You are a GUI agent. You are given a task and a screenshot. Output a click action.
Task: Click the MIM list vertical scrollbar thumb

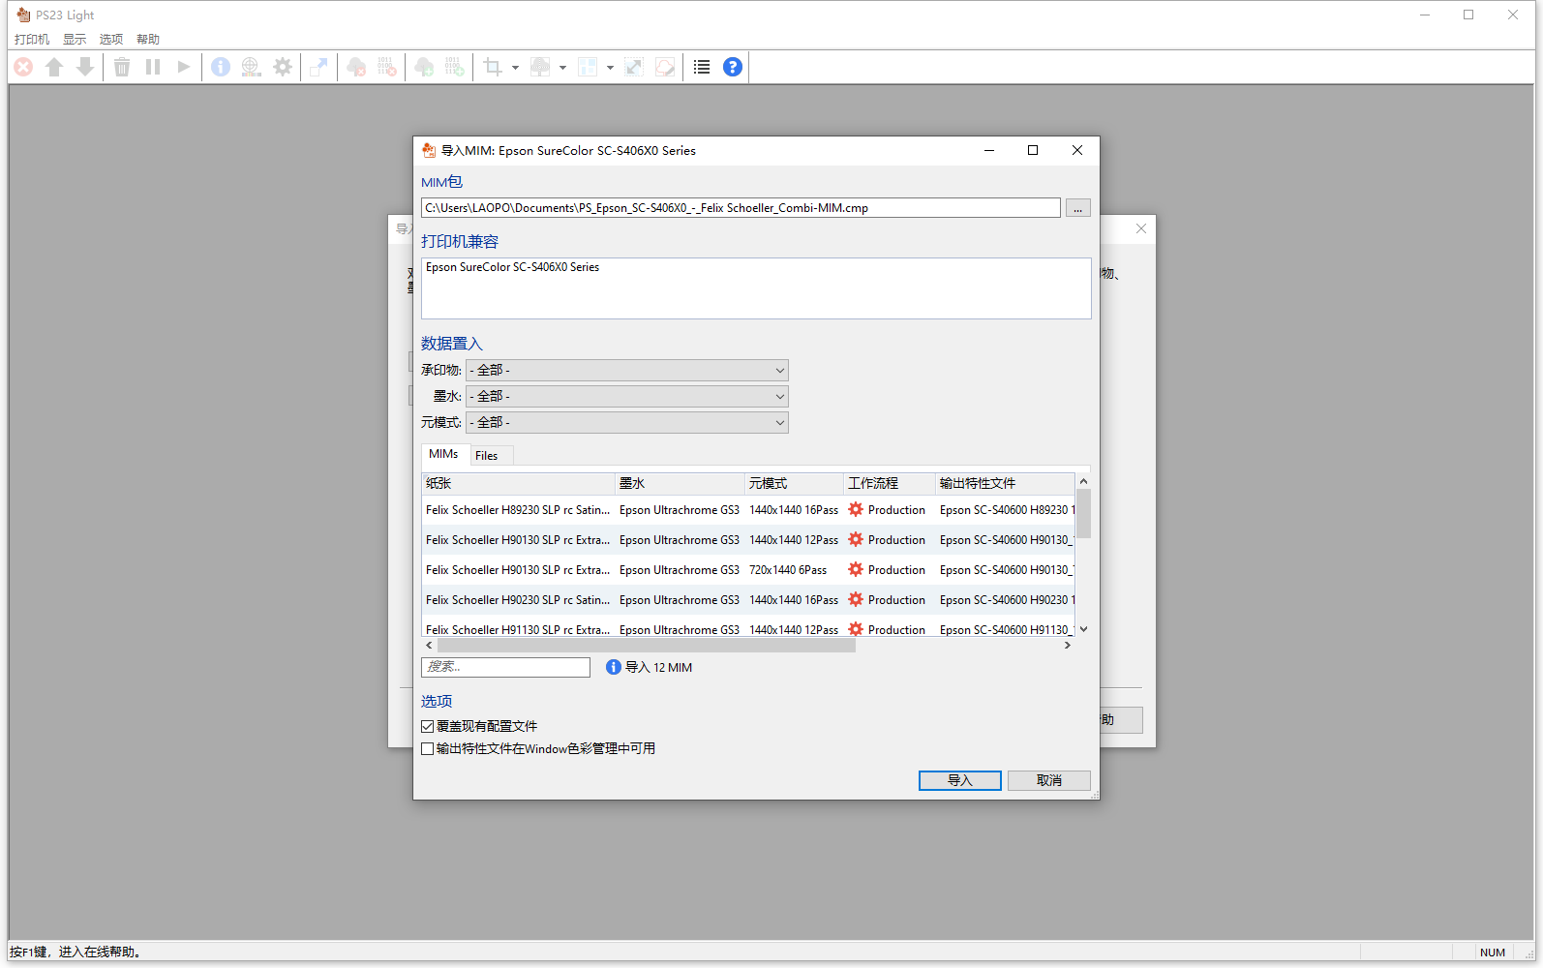click(x=1084, y=513)
